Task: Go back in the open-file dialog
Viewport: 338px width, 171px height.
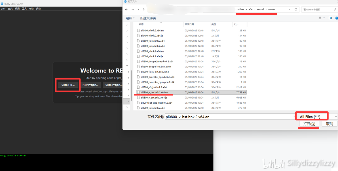Action: pos(126,9)
